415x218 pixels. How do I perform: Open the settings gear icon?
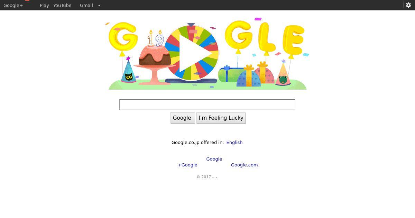[408, 5]
